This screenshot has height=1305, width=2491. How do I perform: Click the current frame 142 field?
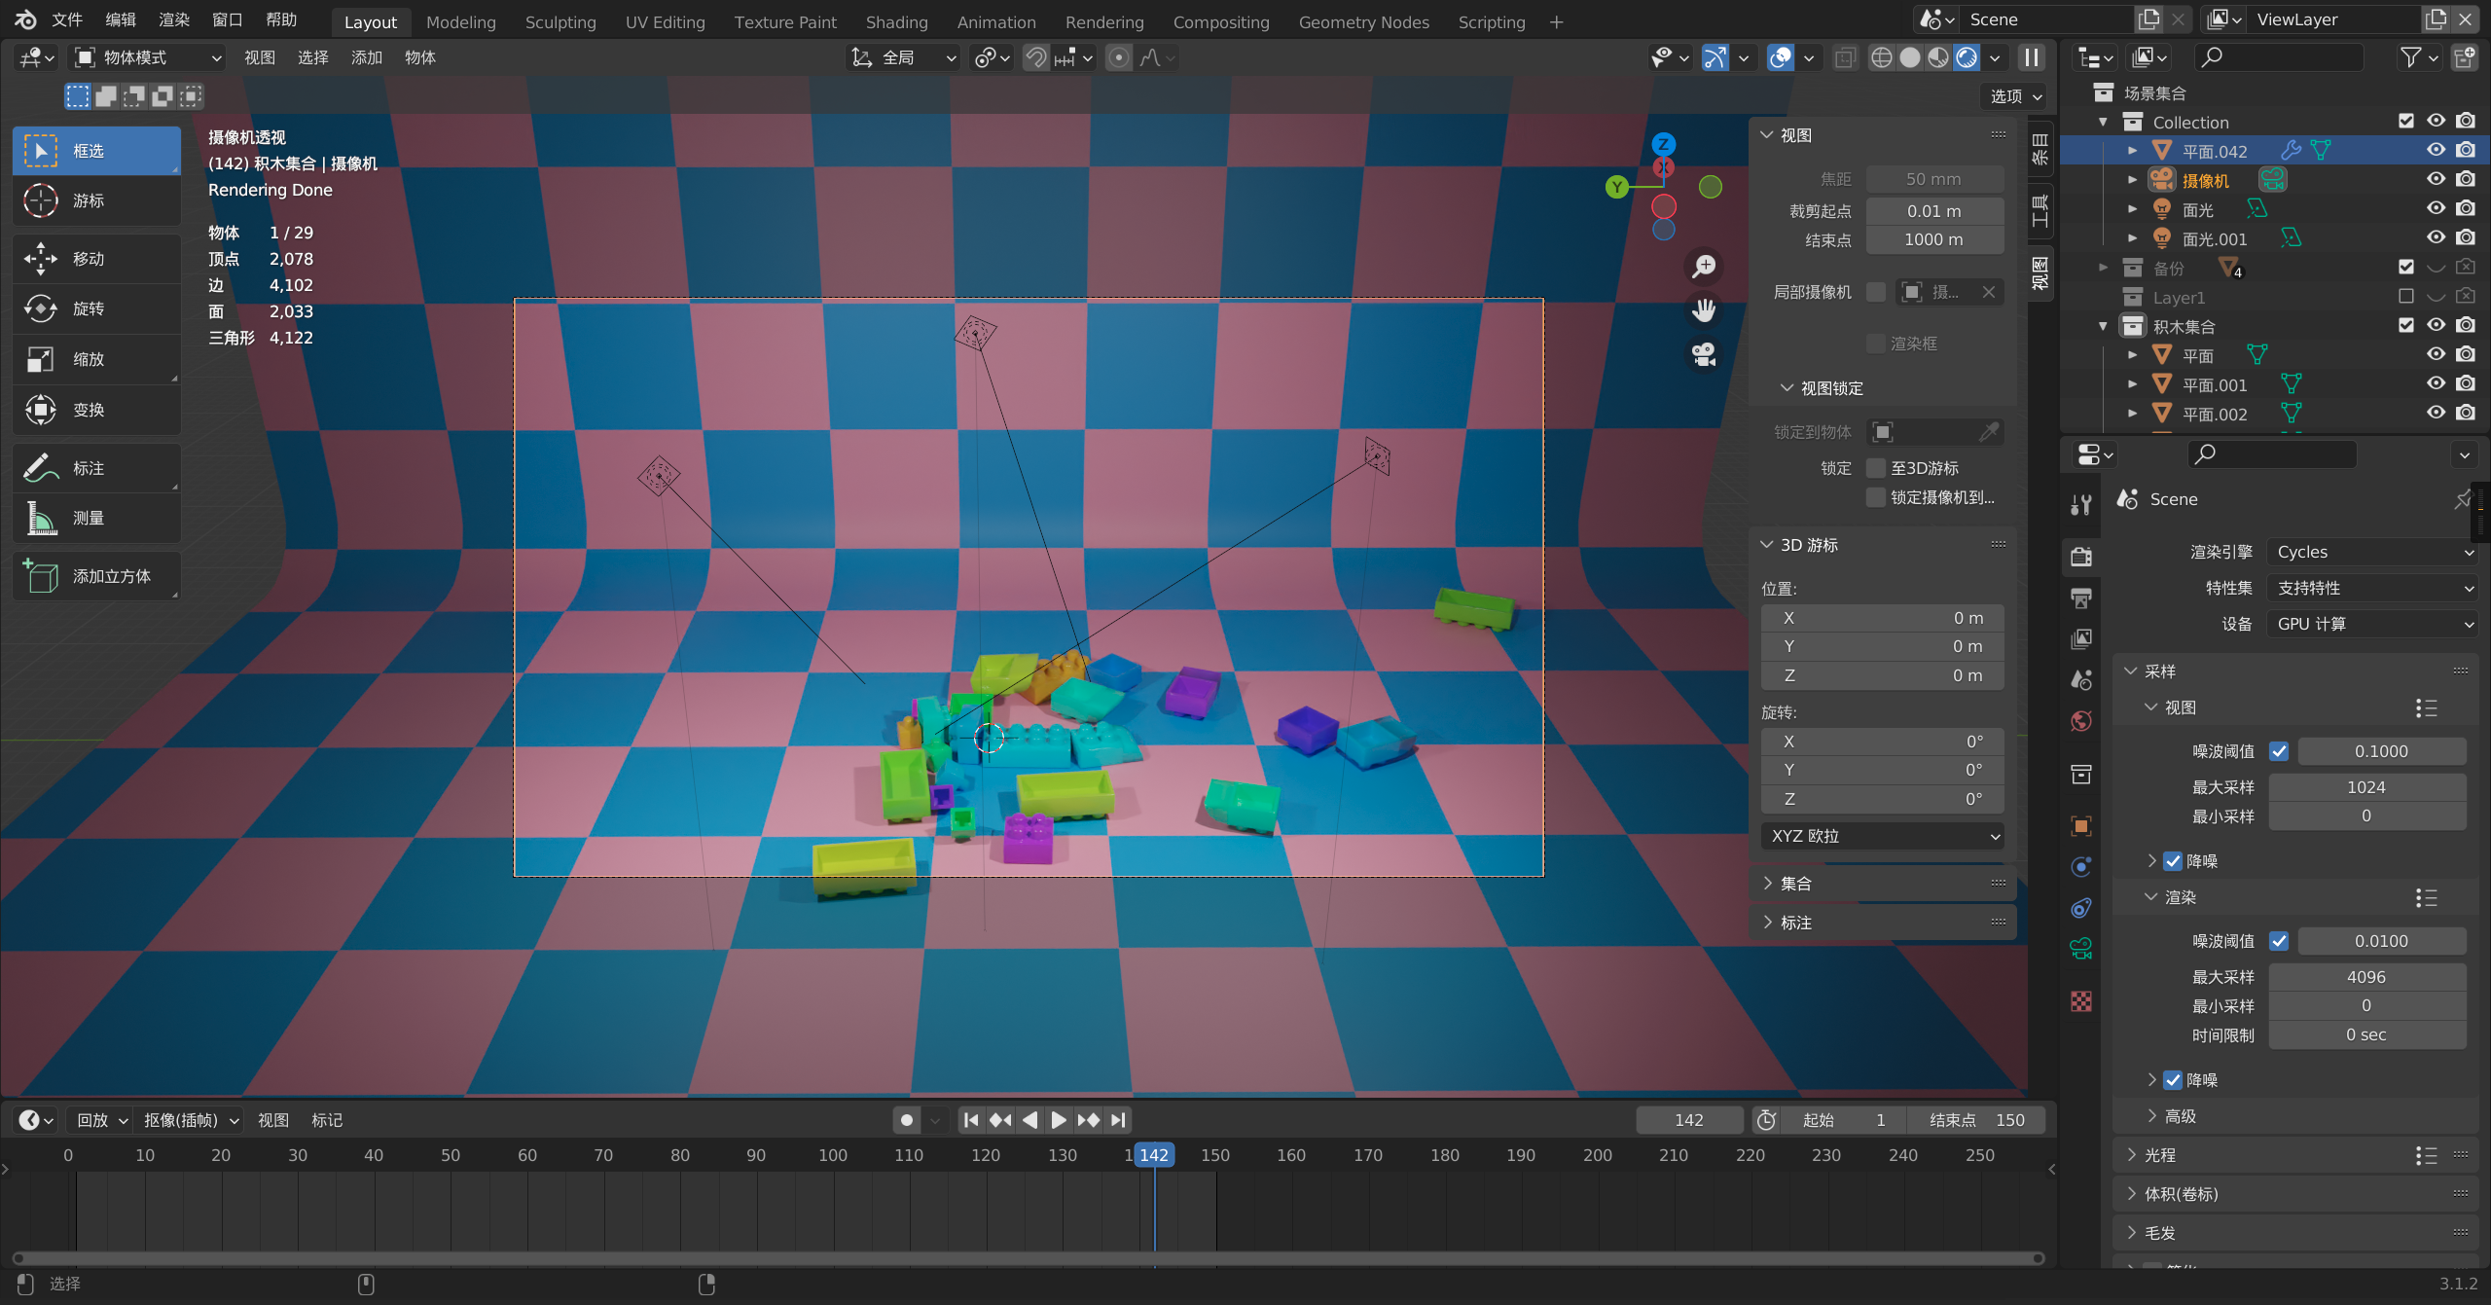tap(1689, 1120)
